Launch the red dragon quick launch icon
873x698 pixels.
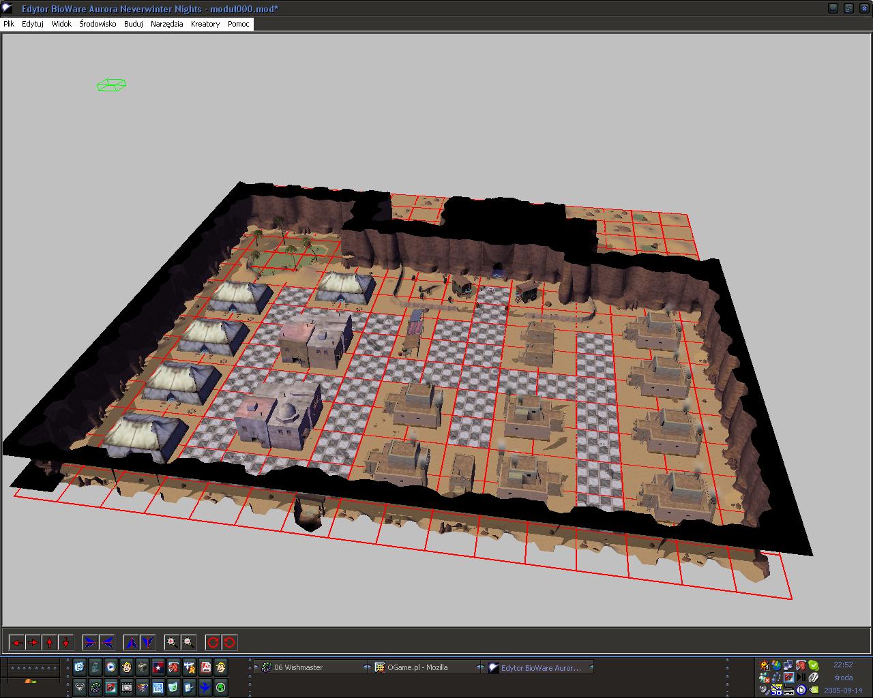click(x=173, y=667)
